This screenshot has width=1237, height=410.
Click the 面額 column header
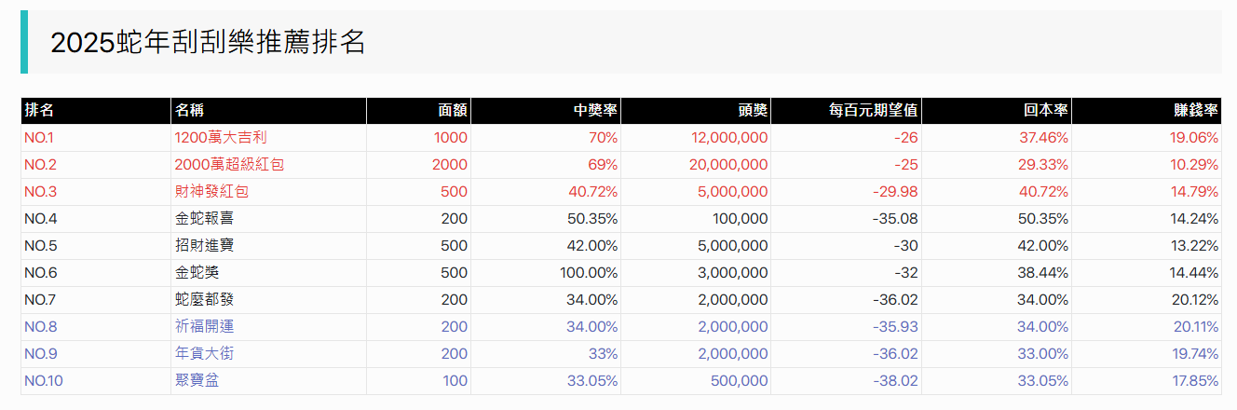(x=418, y=111)
